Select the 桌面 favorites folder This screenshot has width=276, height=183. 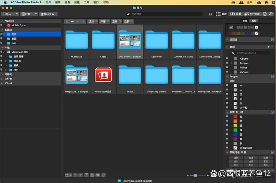(14, 39)
